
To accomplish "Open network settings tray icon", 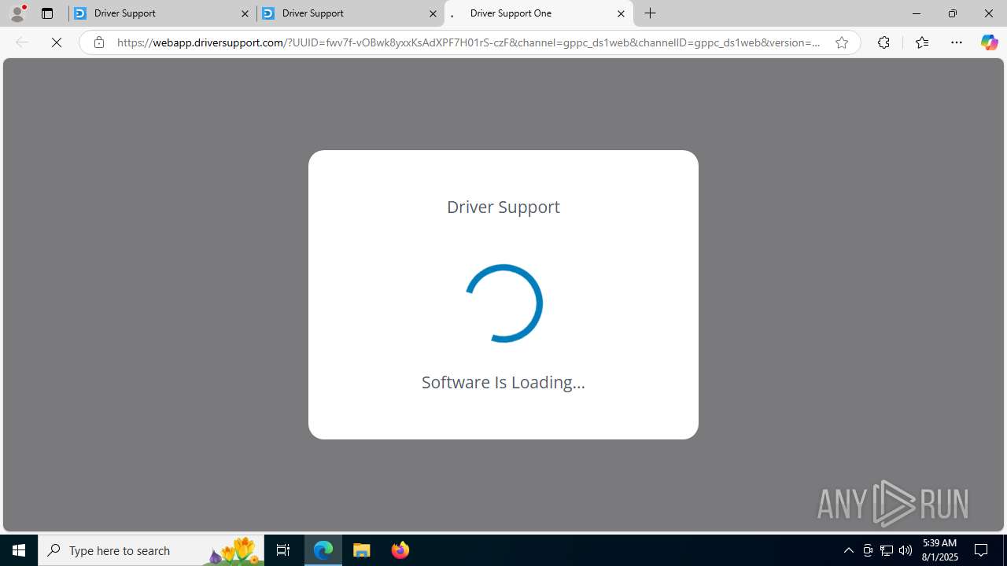I will pos(887,550).
